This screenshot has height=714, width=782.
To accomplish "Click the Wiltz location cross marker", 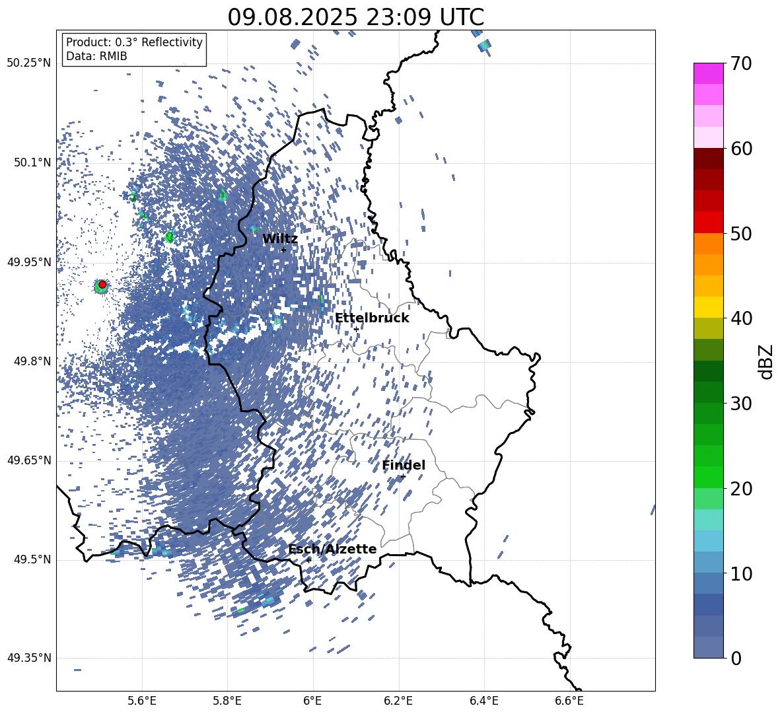I will [284, 250].
